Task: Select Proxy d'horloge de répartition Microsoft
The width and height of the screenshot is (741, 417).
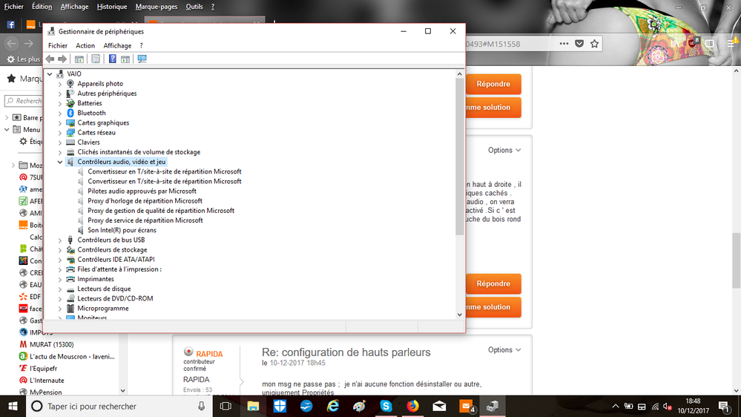Action: click(145, 201)
